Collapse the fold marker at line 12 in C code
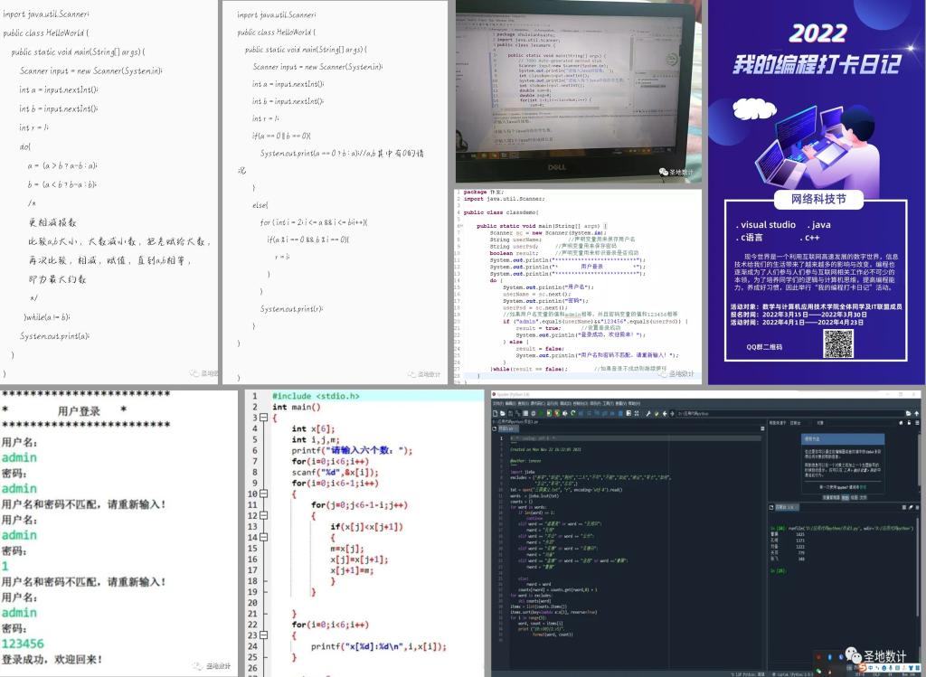This screenshot has height=677, width=926. 263,516
